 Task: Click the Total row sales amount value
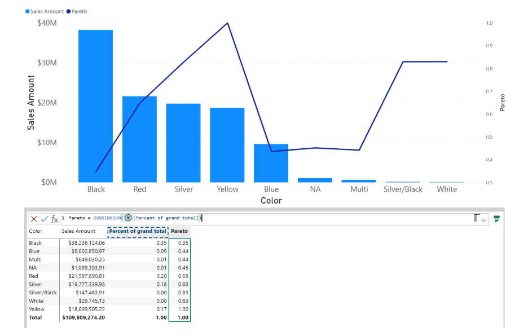coord(83,317)
